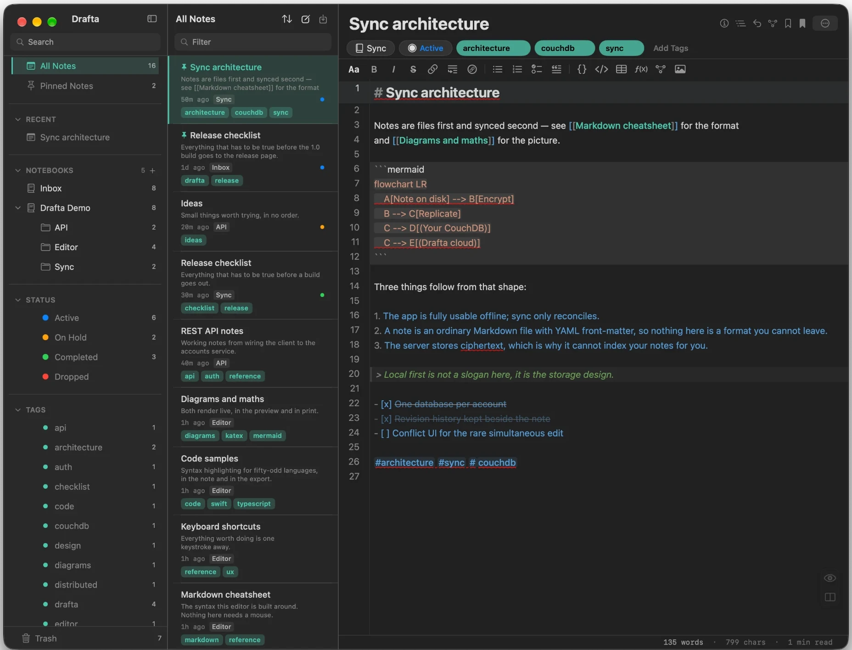
Task: Open Trash
Action: tap(85, 639)
